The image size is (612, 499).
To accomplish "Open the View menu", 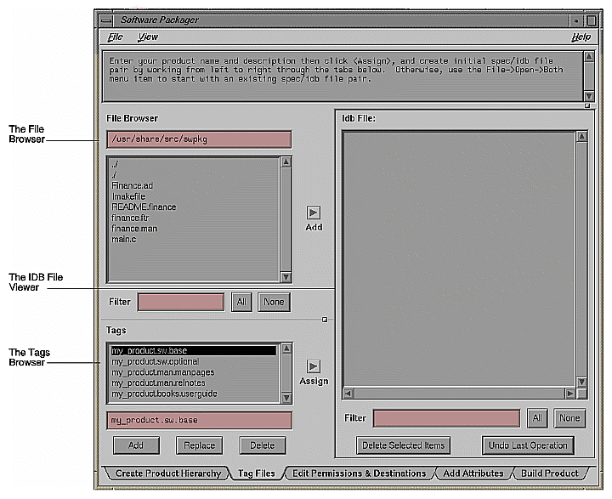I will point(148,37).
